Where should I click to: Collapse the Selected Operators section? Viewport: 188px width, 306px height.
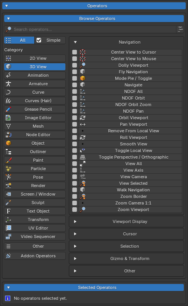click(x=94, y=287)
